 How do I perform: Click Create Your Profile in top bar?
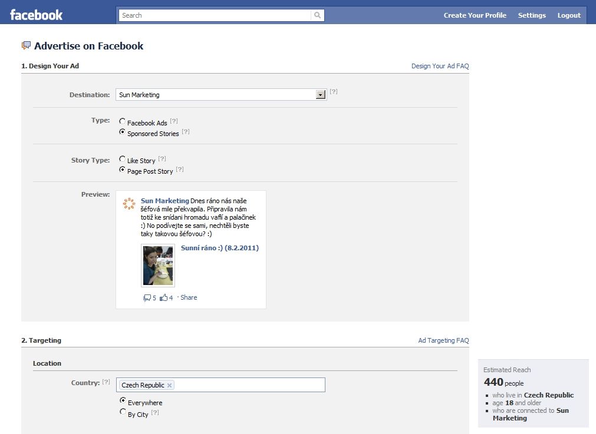475,15
